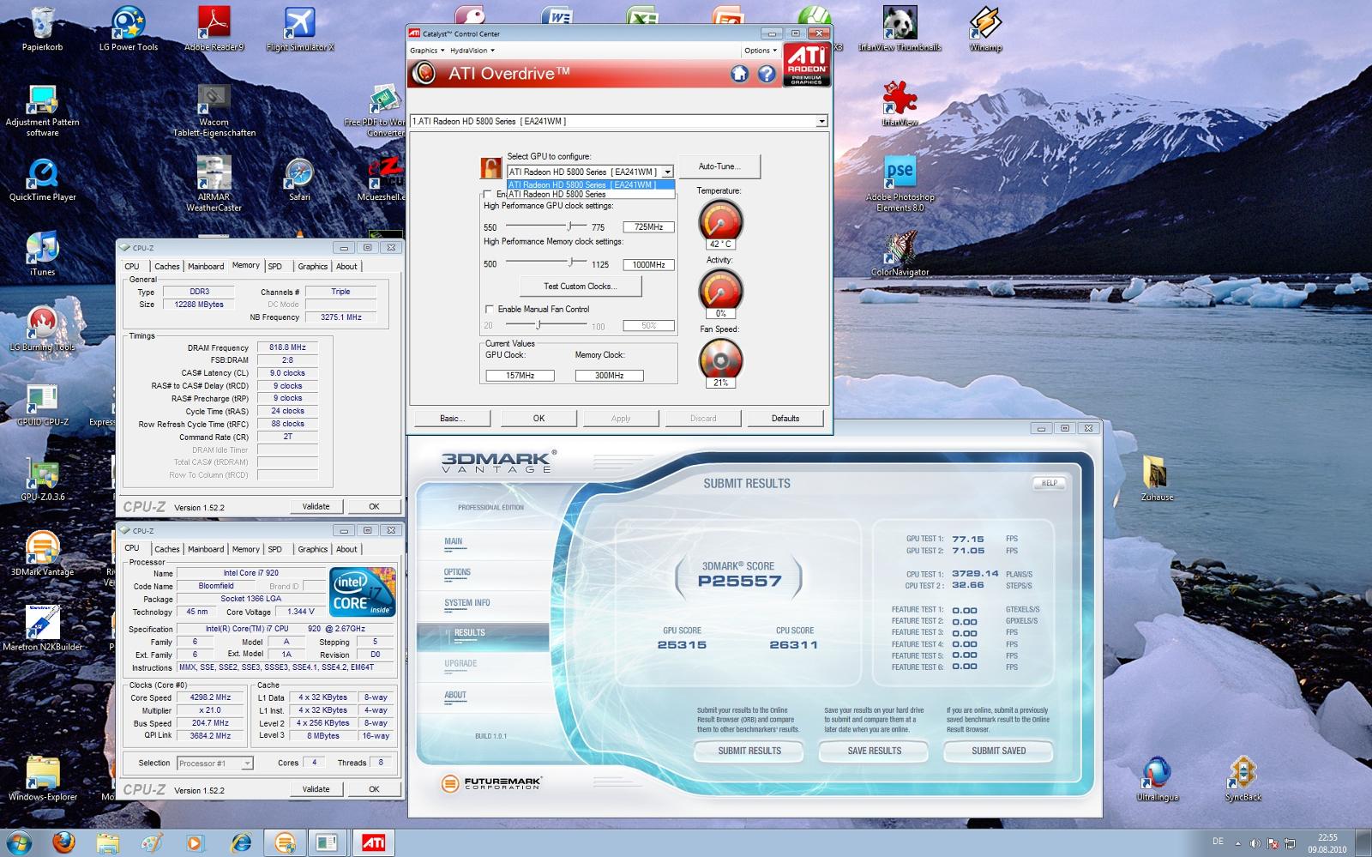Open Mainboard tab in upper CPU-Z window
Viewport: 1372px width, 857px height.
206,266
